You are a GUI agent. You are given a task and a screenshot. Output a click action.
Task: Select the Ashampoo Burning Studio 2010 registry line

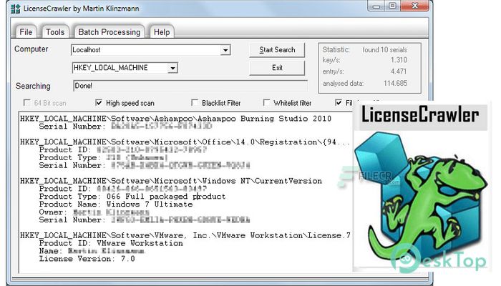pos(176,119)
